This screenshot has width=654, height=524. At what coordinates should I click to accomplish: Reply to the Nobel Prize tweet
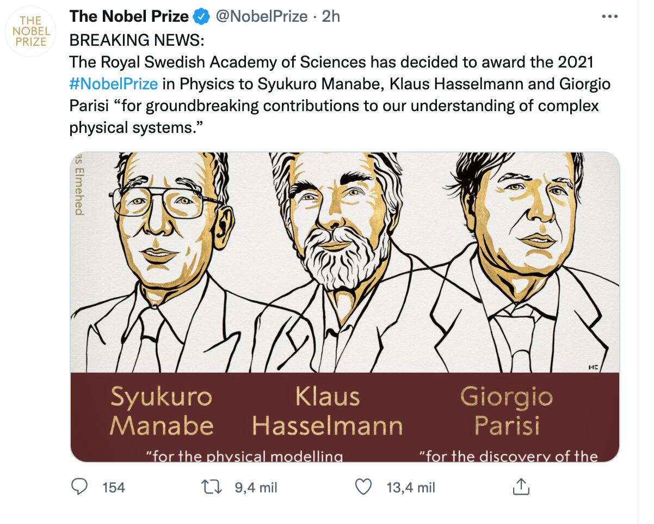[79, 488]
